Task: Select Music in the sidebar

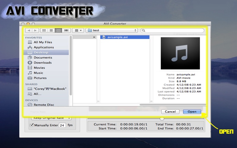Action: coord(46,73)
